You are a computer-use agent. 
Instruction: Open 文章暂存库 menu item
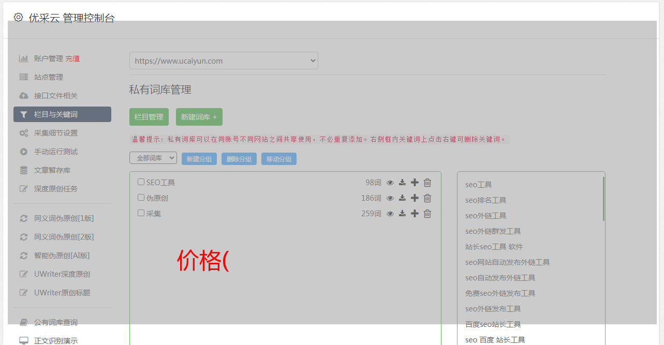pyautogui.click(x=52, y=170)
